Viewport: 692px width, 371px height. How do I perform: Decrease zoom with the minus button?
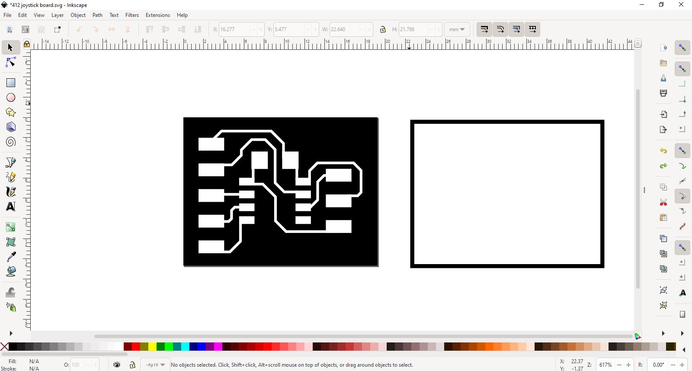pos(619,365)
